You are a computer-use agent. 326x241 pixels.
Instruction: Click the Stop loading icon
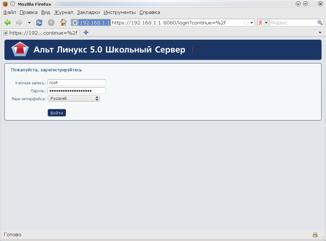(51, 23)
